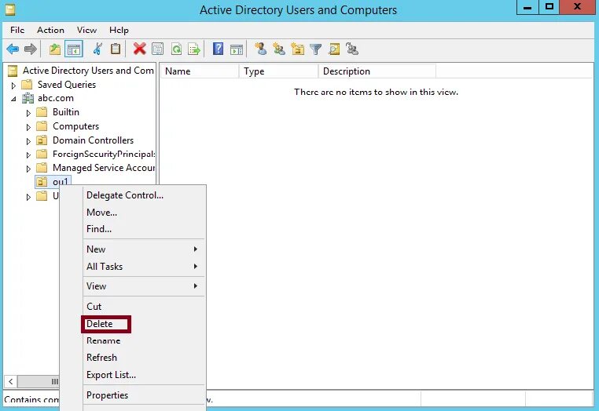This screenshot has width=599, height=411.
Task: Expand the partially hidden U container below ou1
Action: coord(28,197)
